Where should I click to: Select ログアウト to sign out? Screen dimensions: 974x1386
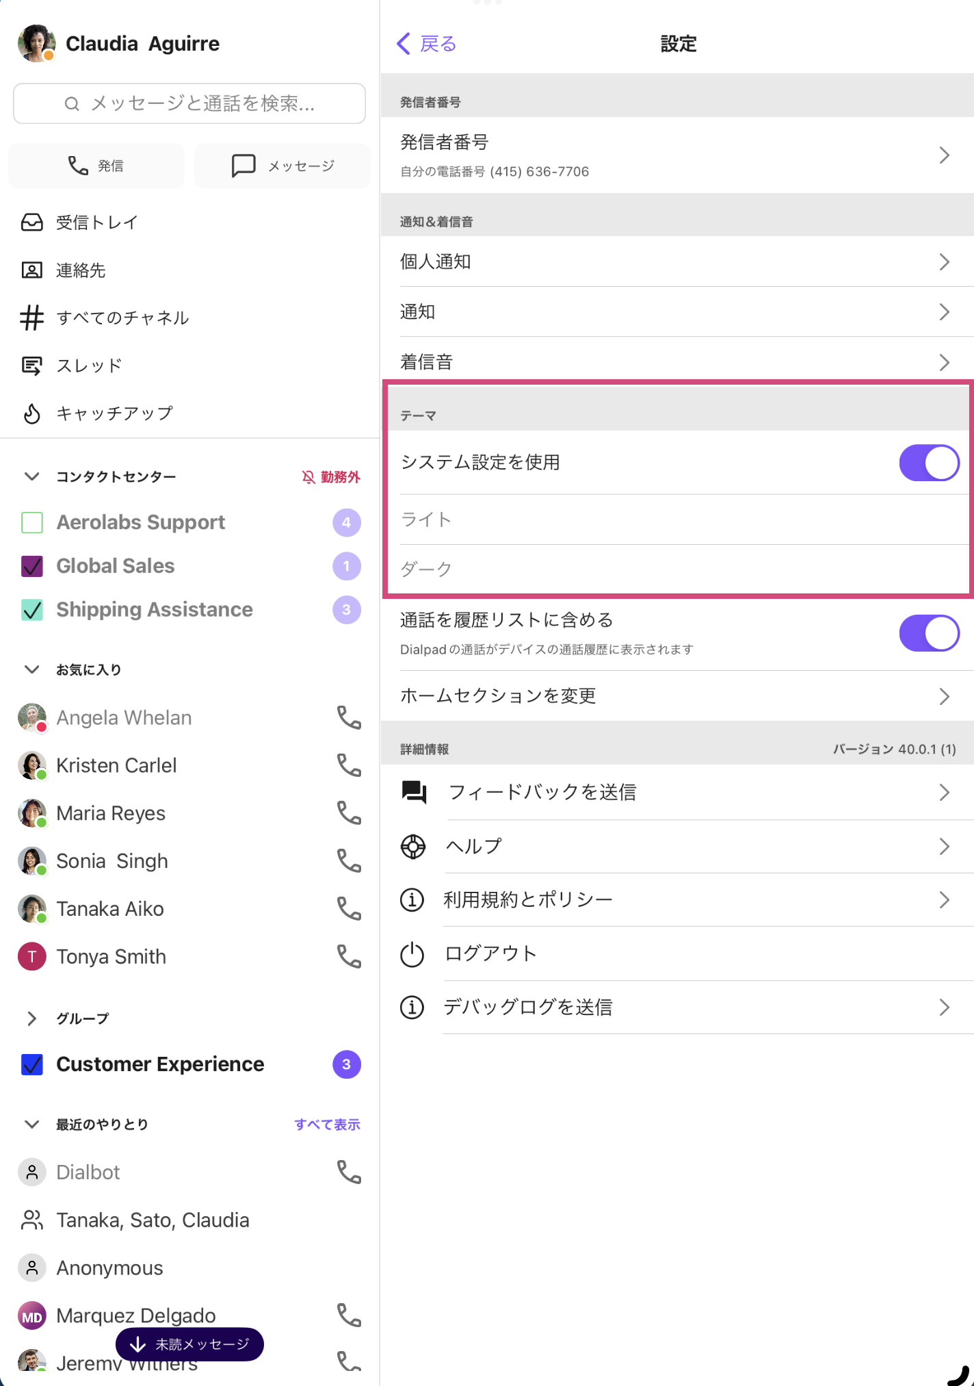[x=687, y=954]
